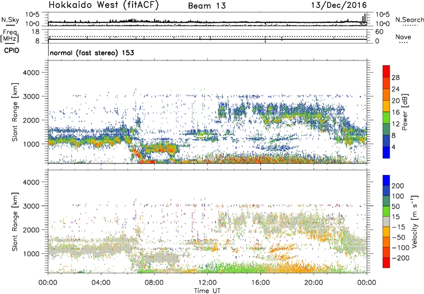The height and width of the screenshot is (294, 424).
Task: Click the gray ±15 velocity colorbar segment
Action: [x=386, y=221]
